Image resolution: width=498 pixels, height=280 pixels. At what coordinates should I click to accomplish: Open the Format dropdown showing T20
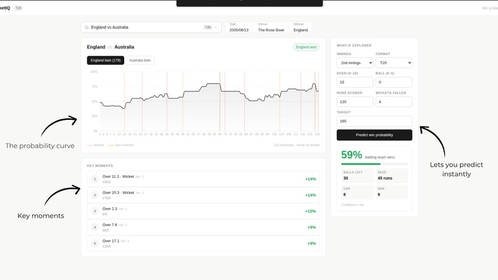[394, 62]
